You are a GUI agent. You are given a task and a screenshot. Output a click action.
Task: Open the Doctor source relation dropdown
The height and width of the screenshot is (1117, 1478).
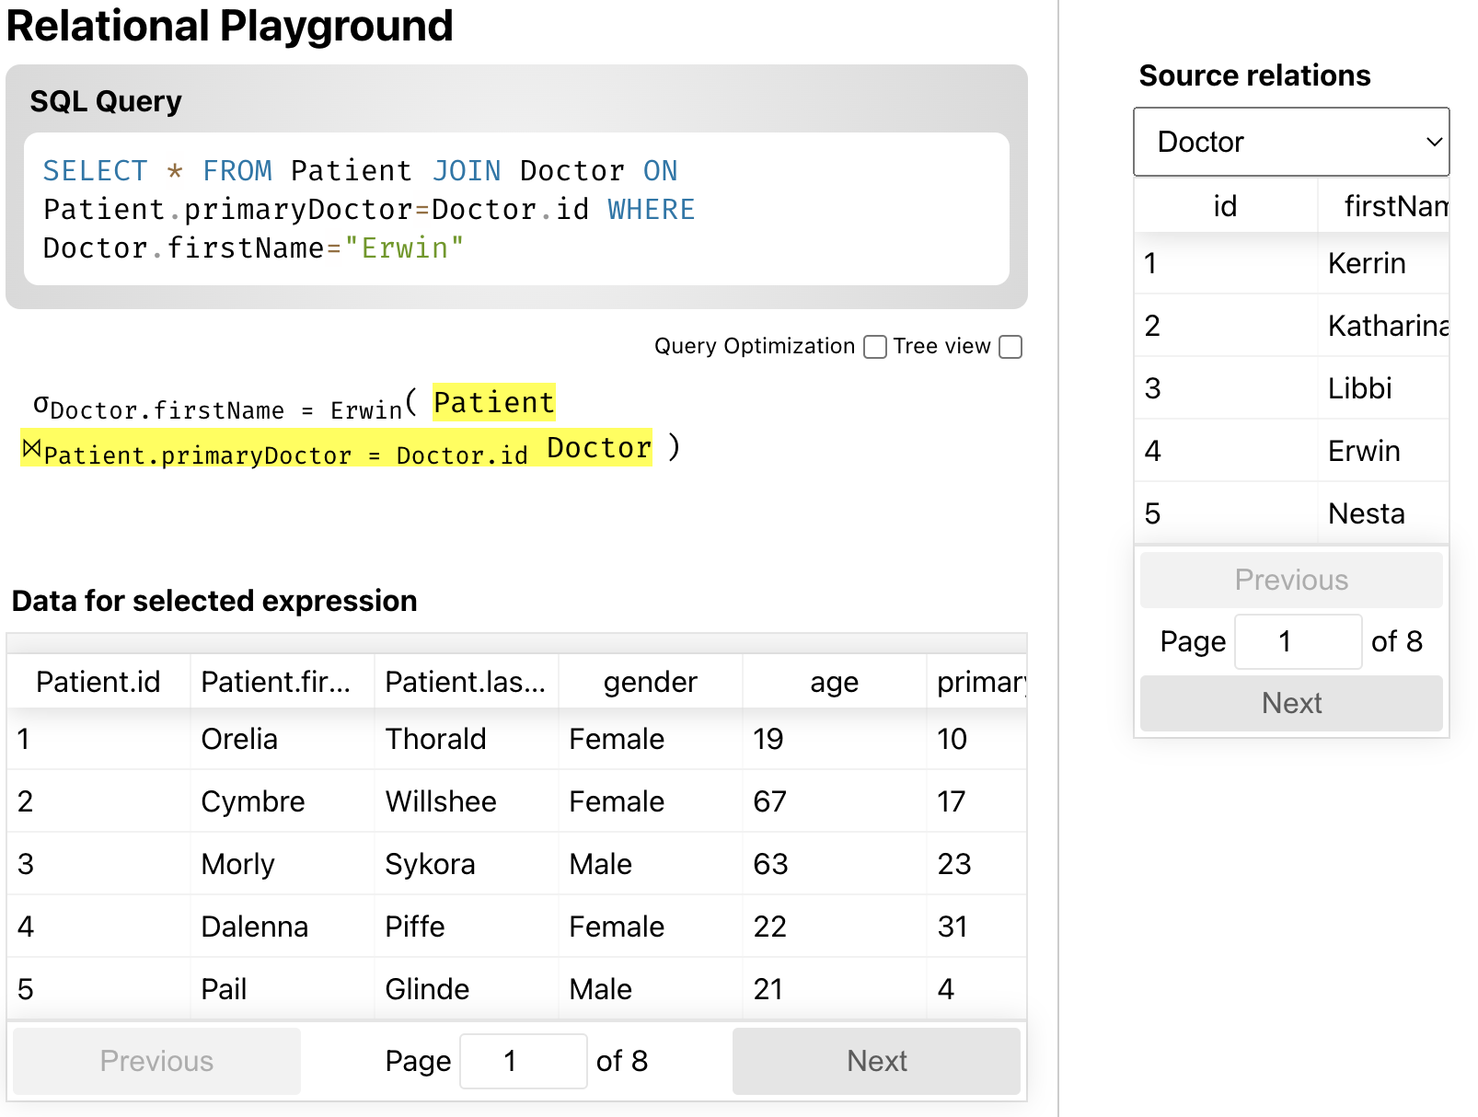click(1290, 142)
